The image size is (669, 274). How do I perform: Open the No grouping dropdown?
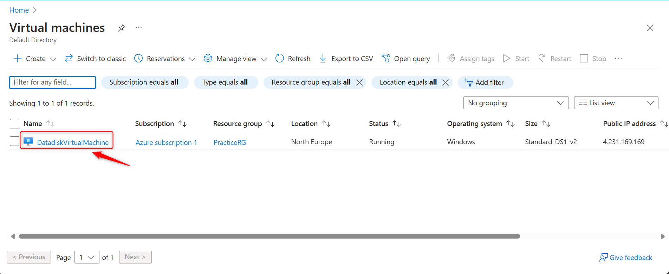(x=516, y=103)
